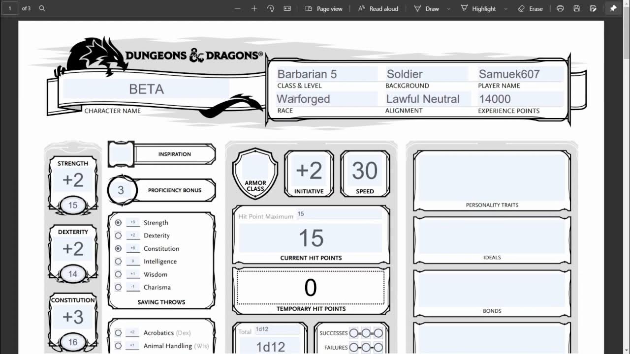Edit Strength saving throw value +5

pyautogui.click(x=132, y=222)
